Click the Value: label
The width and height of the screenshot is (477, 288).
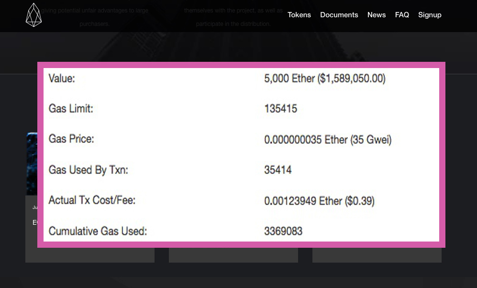coord(62,78)
